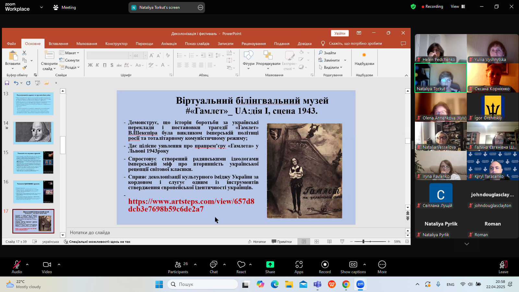Unmute the Audio microphone
The width and height of the screenshot is (519, 292).
click(x=17, y=267)
